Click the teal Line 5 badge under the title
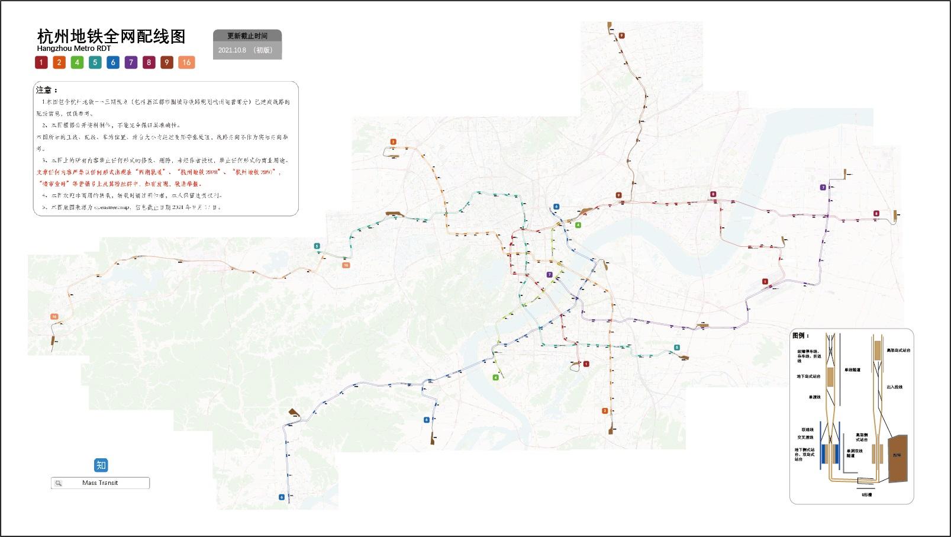951x537 pixels. tap(95, 62)
